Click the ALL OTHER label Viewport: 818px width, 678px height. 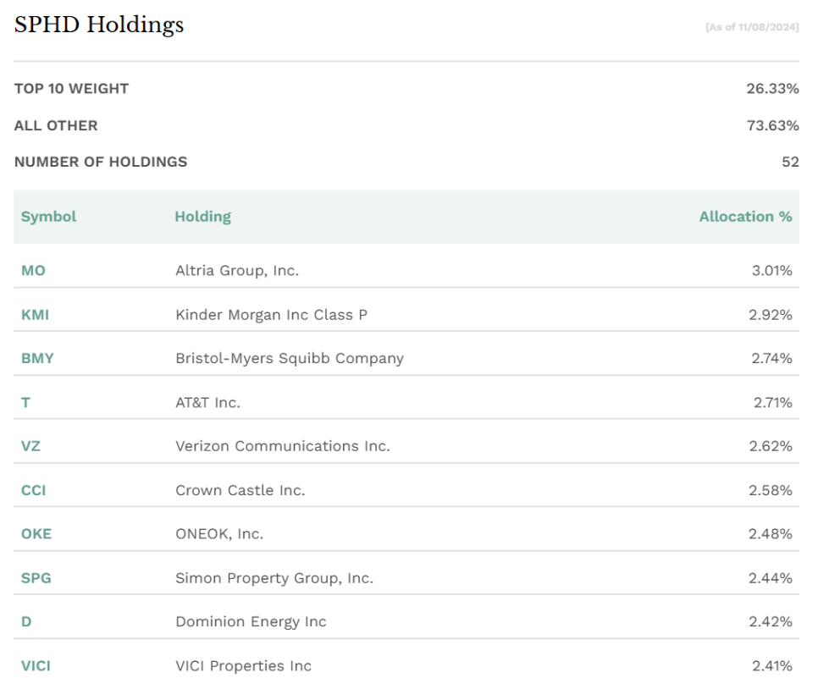point(56,125)
